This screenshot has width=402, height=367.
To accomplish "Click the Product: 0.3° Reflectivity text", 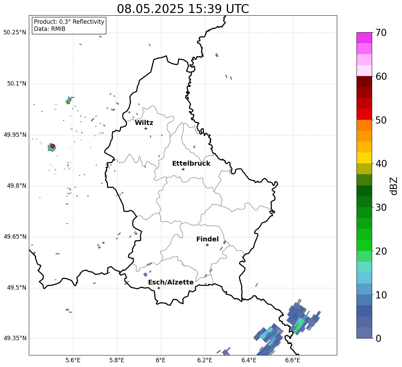I will point(69,22).
